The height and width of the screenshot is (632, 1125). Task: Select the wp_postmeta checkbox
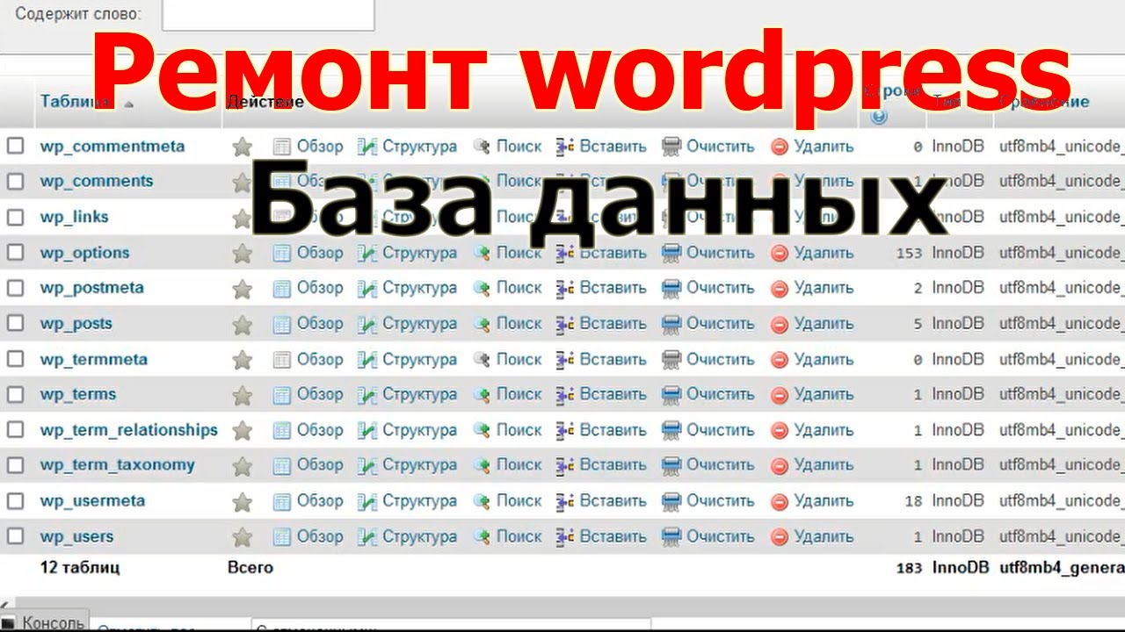coord(15,287)
